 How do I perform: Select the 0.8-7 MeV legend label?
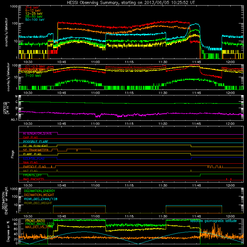click(x=34, y=73)
